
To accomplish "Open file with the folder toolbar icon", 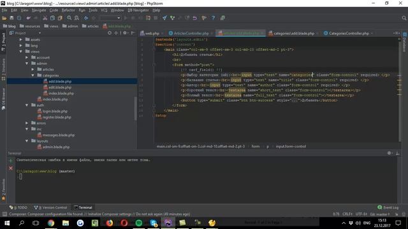I will 4,18.
